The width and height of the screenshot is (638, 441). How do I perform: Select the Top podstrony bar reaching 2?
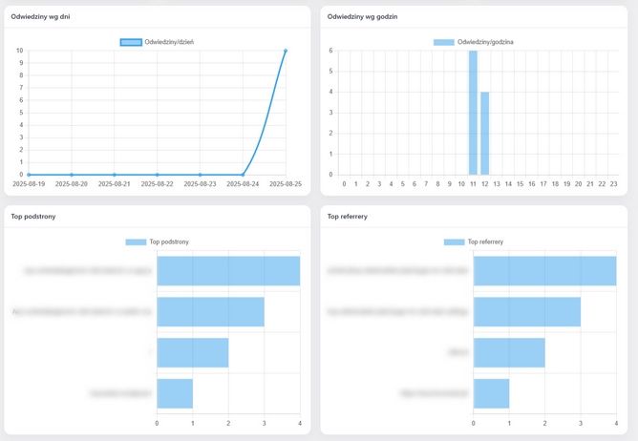click(193, 353)
